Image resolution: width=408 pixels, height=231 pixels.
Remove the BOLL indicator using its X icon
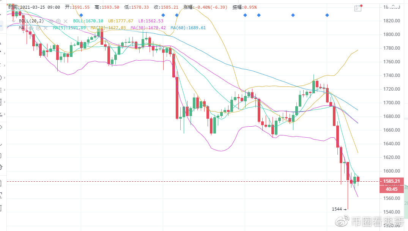point(66,21)
